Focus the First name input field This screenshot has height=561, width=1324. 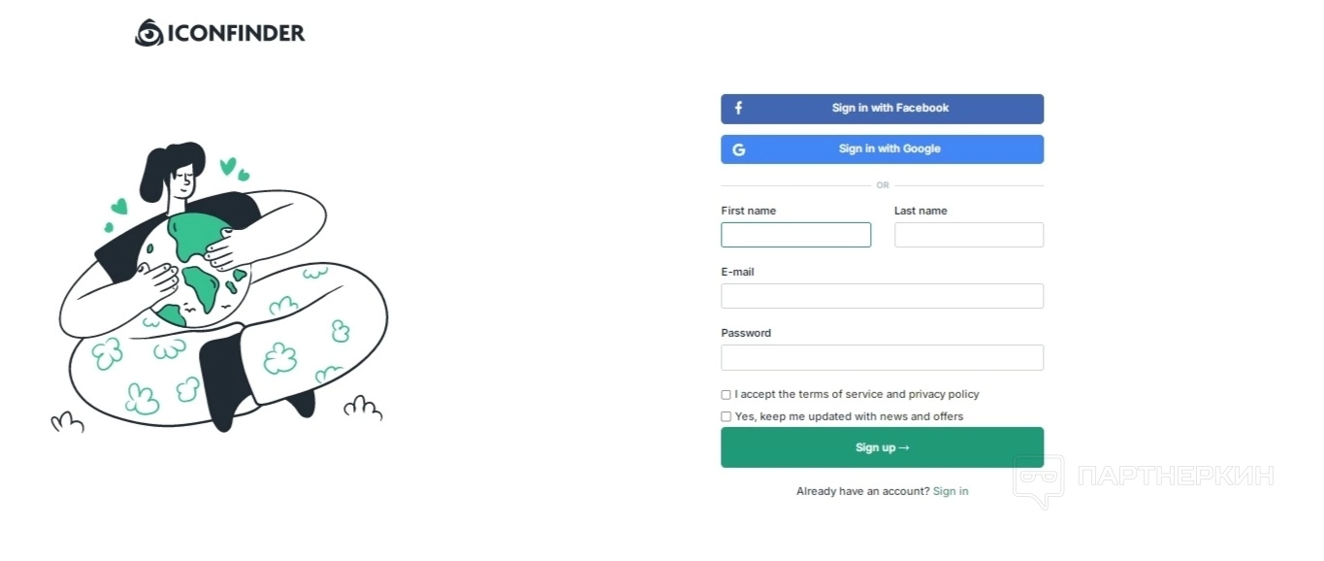pos(795,235)
